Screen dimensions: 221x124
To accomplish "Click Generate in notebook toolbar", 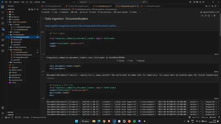I will click(x=45, y=12).
